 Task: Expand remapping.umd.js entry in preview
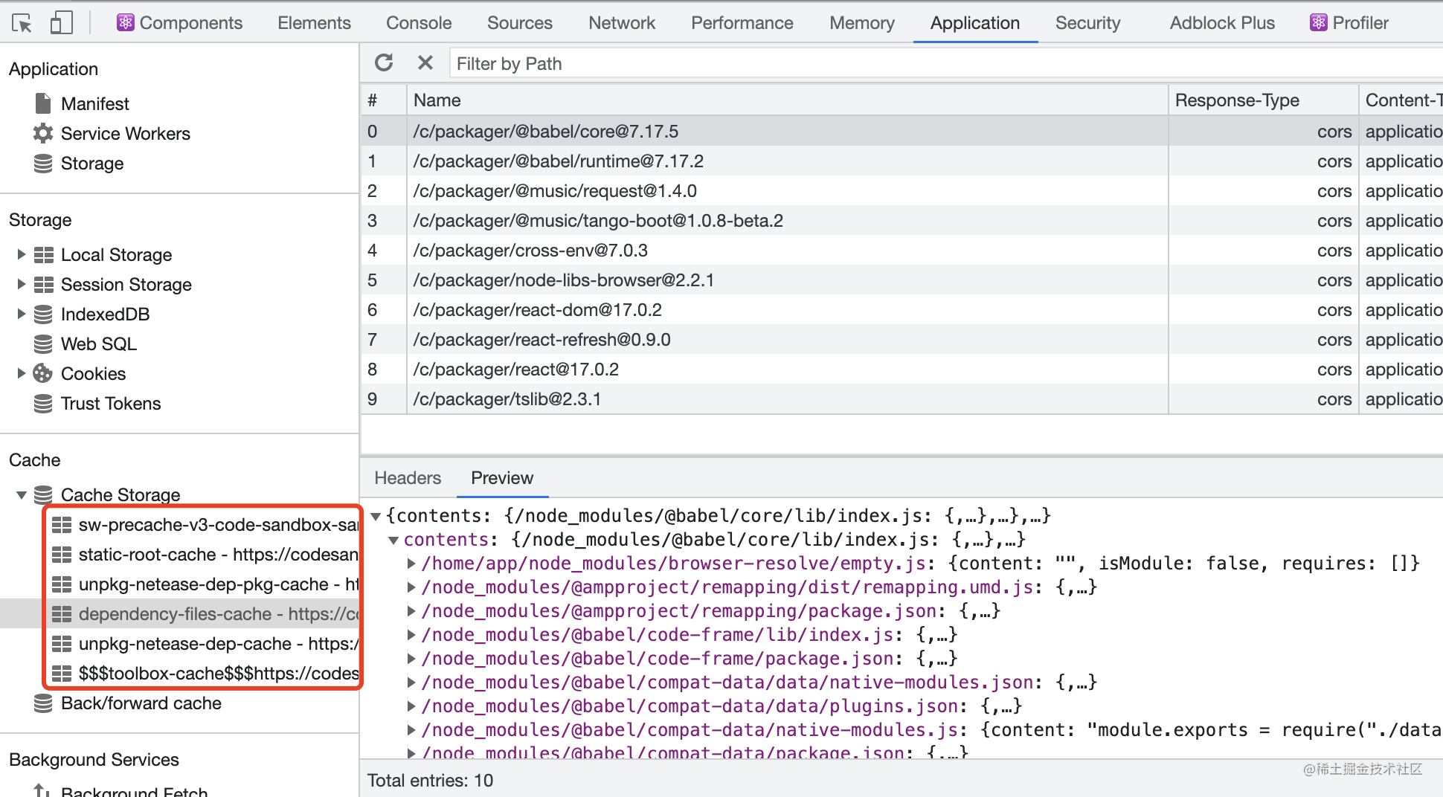pyautogui.click(x=411, y=587)
